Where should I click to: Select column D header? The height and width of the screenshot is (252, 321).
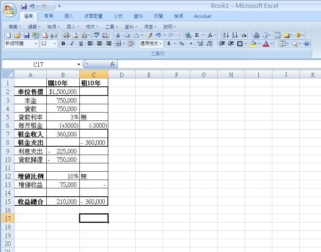click(x=122, y=75)
